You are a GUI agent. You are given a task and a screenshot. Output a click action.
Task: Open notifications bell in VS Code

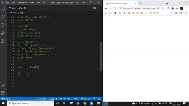(x=99, y=99)
